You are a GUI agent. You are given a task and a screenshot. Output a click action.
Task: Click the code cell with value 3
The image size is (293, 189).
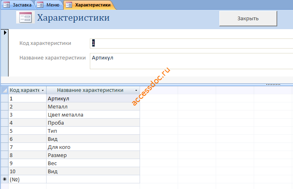27,115
